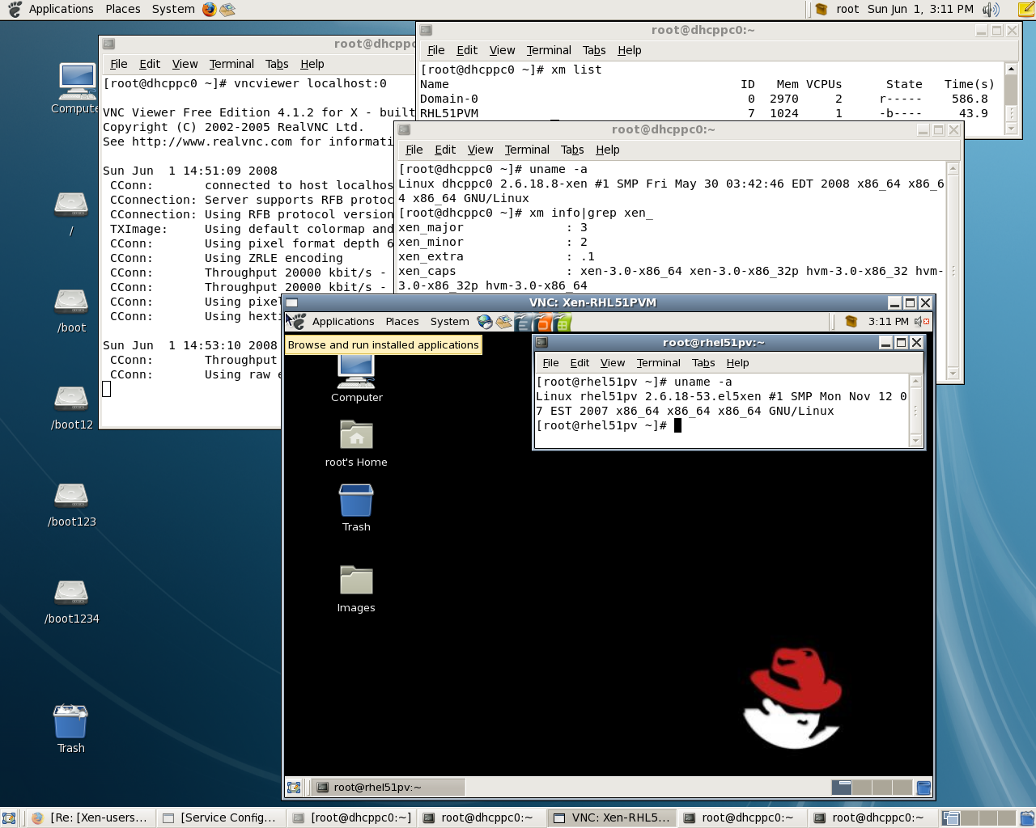Switch to the Re: Xen-users Firefox taskbar button
This screenshot has width=1036, height=828.
(x=90, y=817)
